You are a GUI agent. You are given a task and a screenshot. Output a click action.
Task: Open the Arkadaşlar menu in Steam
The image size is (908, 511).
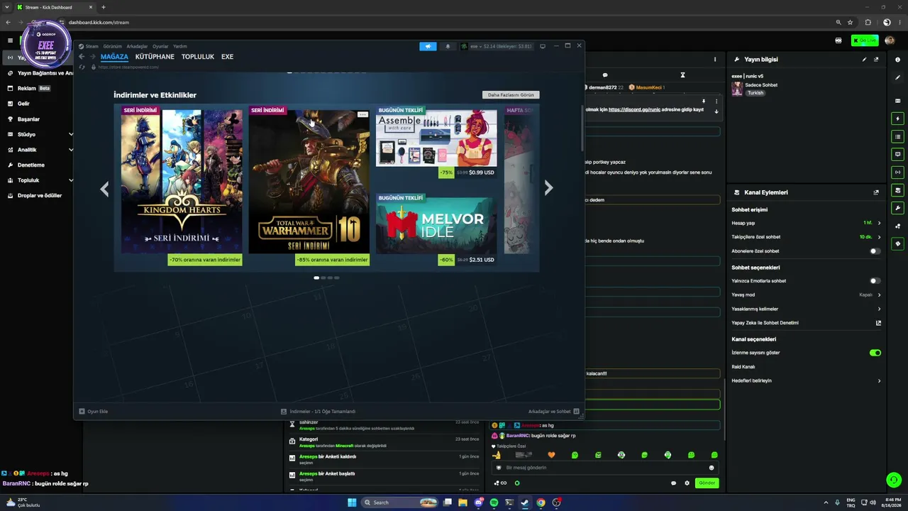137,46
